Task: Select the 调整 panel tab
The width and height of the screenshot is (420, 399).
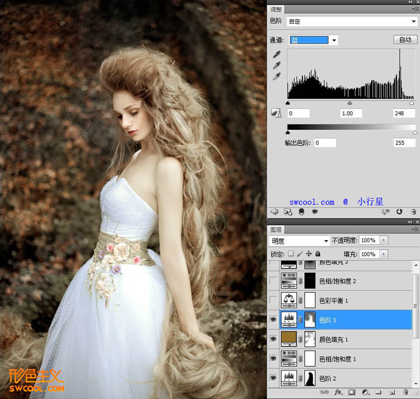Action: pos(275,9)
